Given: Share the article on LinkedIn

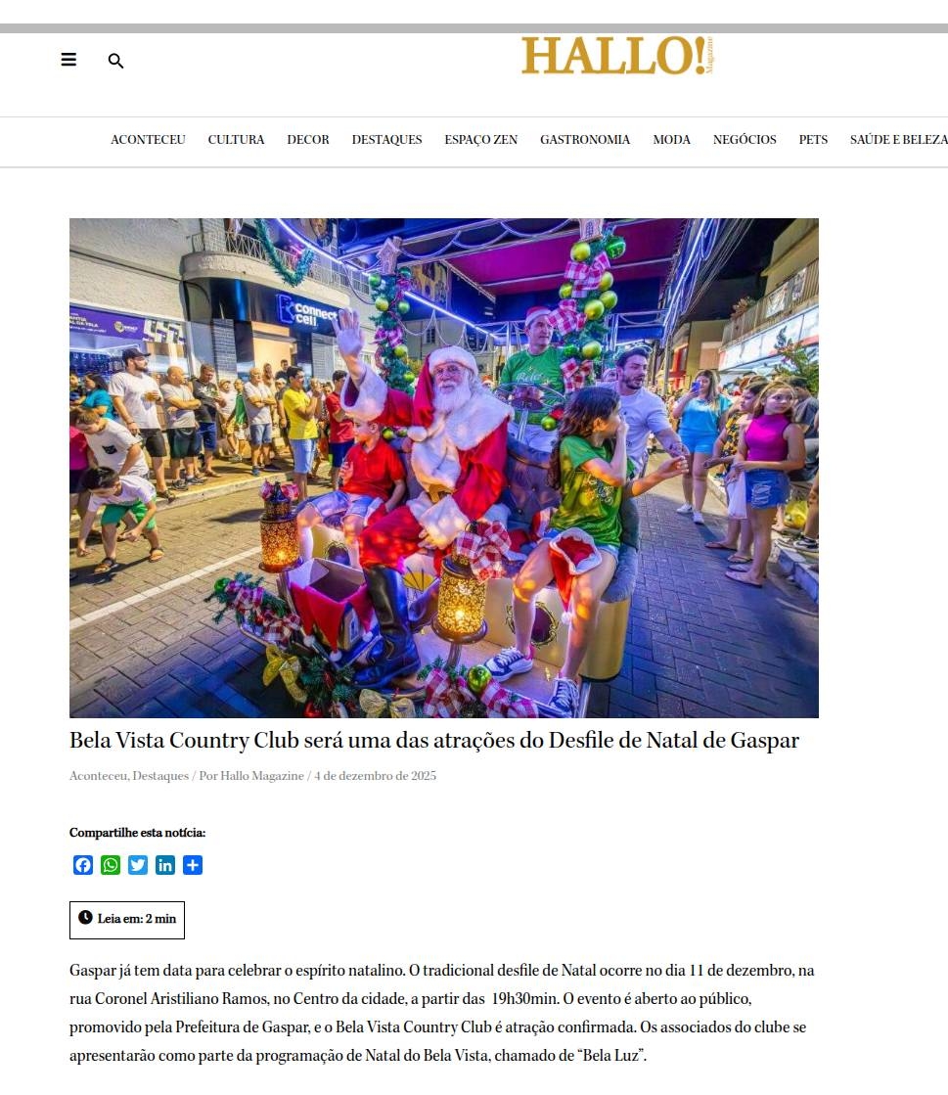Looking at the screenshot, I should (x=165, y=865).
